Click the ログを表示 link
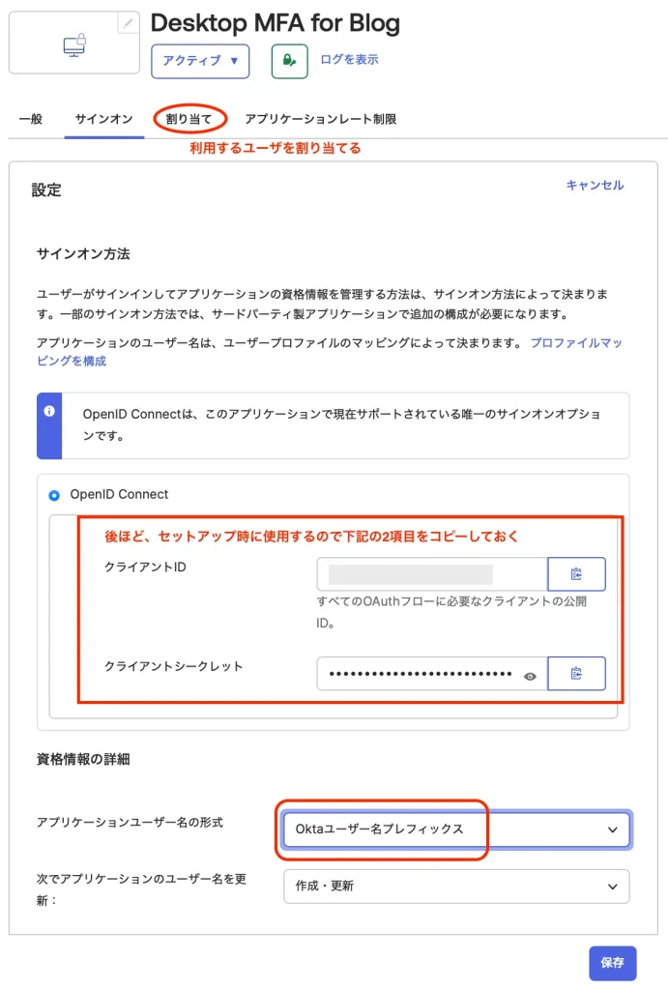 pyautogui.click(x=349, y=60)
